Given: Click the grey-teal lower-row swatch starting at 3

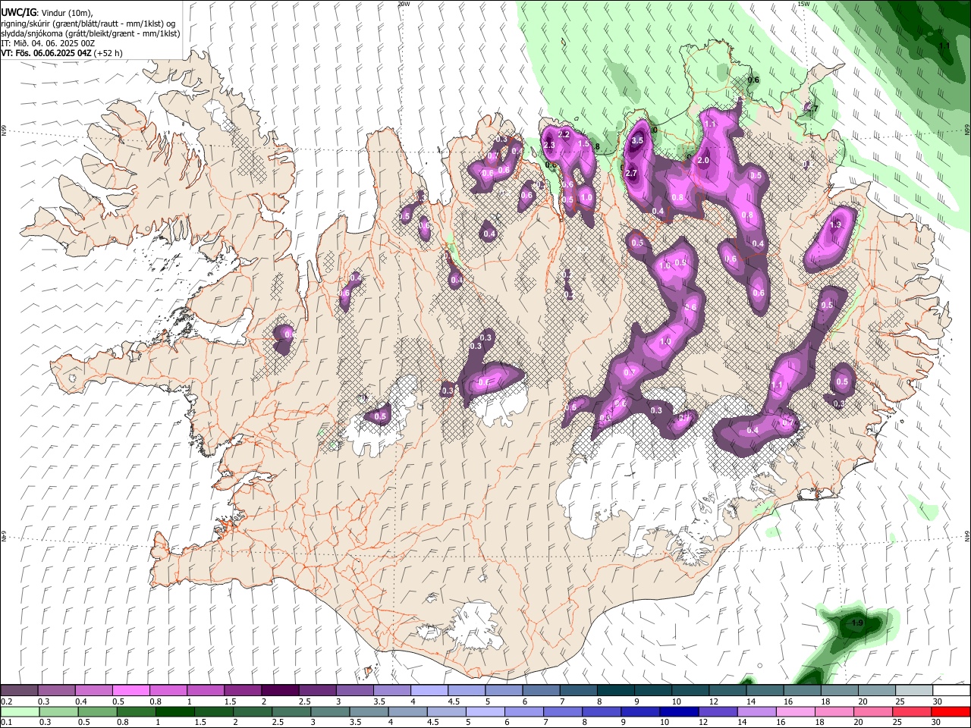Looking at the screenshot, I should pos(331,711).
